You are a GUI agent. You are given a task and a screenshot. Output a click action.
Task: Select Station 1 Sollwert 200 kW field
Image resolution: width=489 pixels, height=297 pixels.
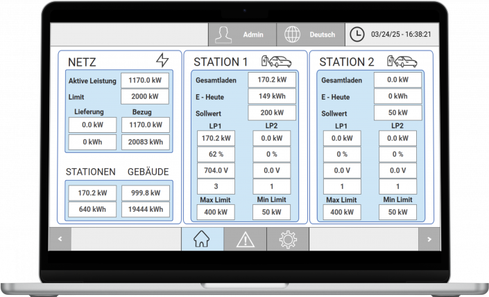tap(271, 113)
